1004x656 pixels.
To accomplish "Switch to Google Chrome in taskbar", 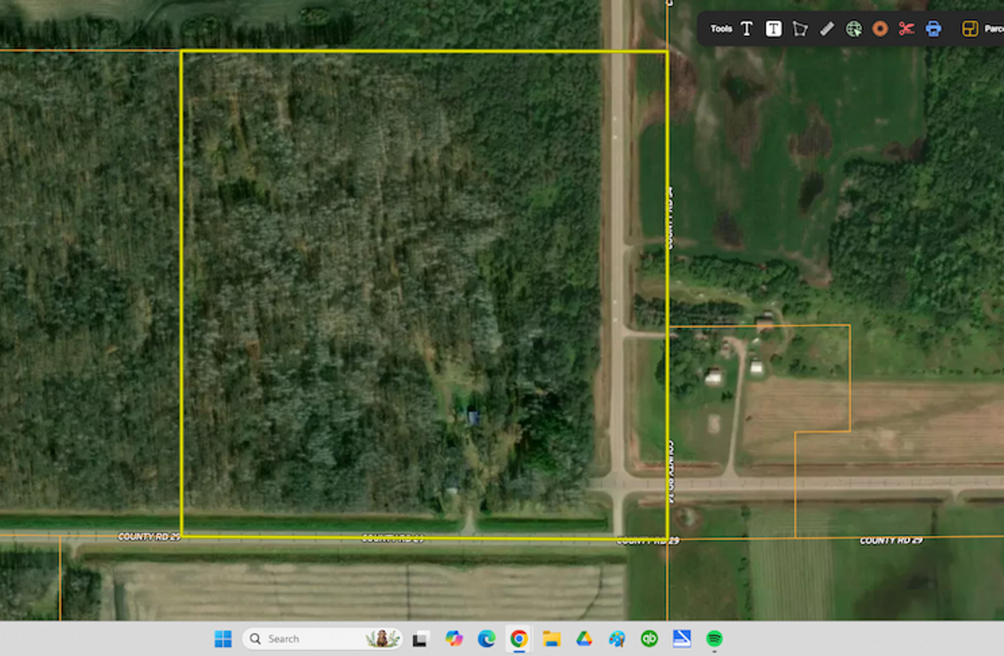I will [x=518, y=639].
